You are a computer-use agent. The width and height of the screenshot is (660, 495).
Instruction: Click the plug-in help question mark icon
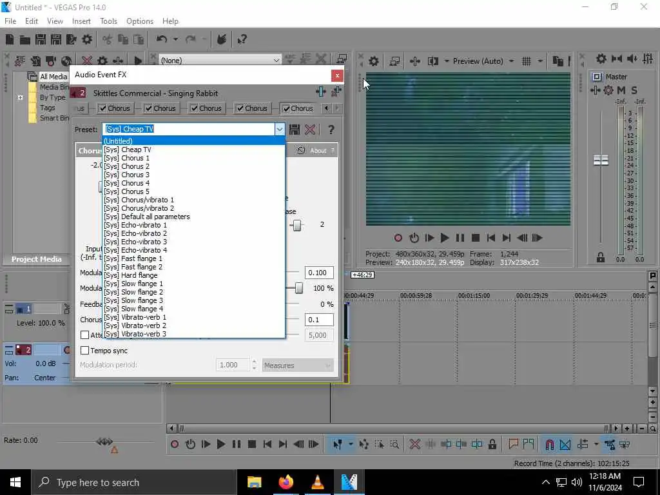[x=331, y=130]
